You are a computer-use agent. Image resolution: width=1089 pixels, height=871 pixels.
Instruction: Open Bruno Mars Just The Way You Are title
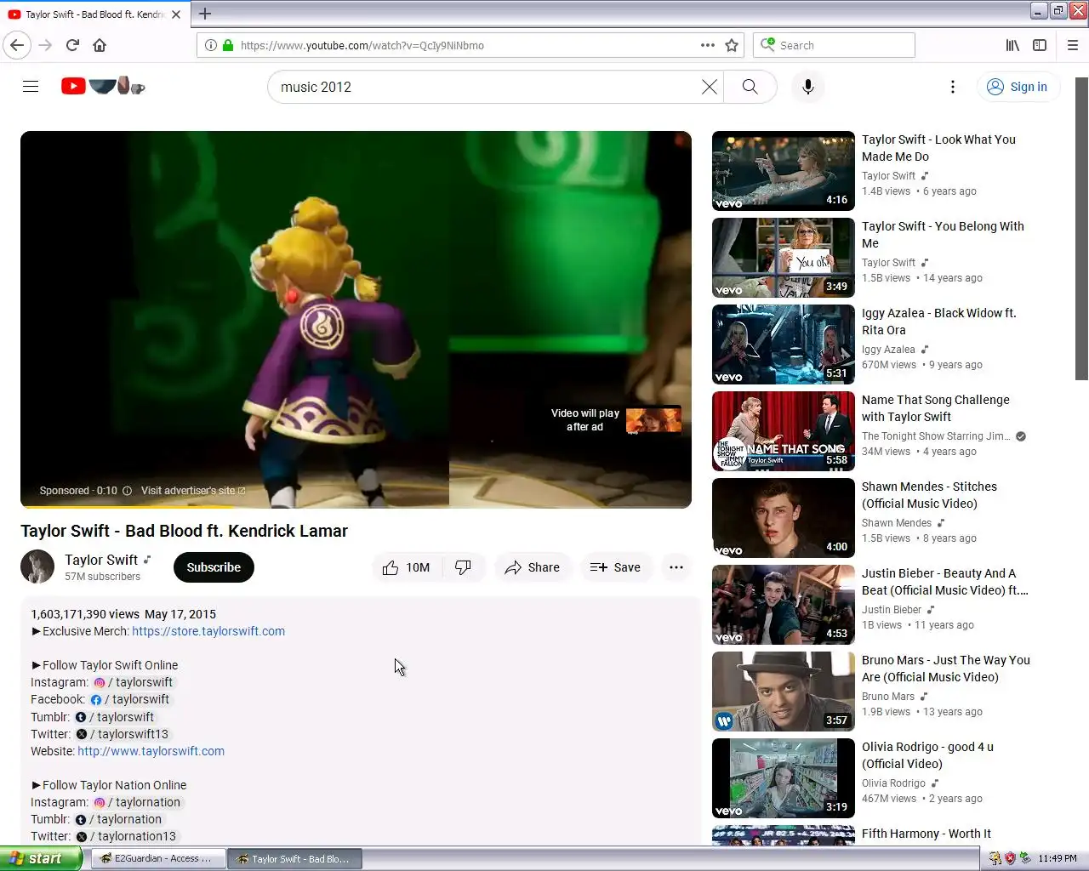pyautogui.click(x=945, y=669)
